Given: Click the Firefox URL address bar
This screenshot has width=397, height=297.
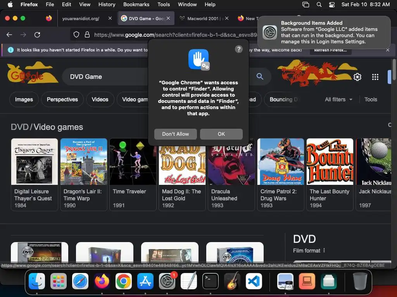Looking at the screenshot, I should point(175,34).
